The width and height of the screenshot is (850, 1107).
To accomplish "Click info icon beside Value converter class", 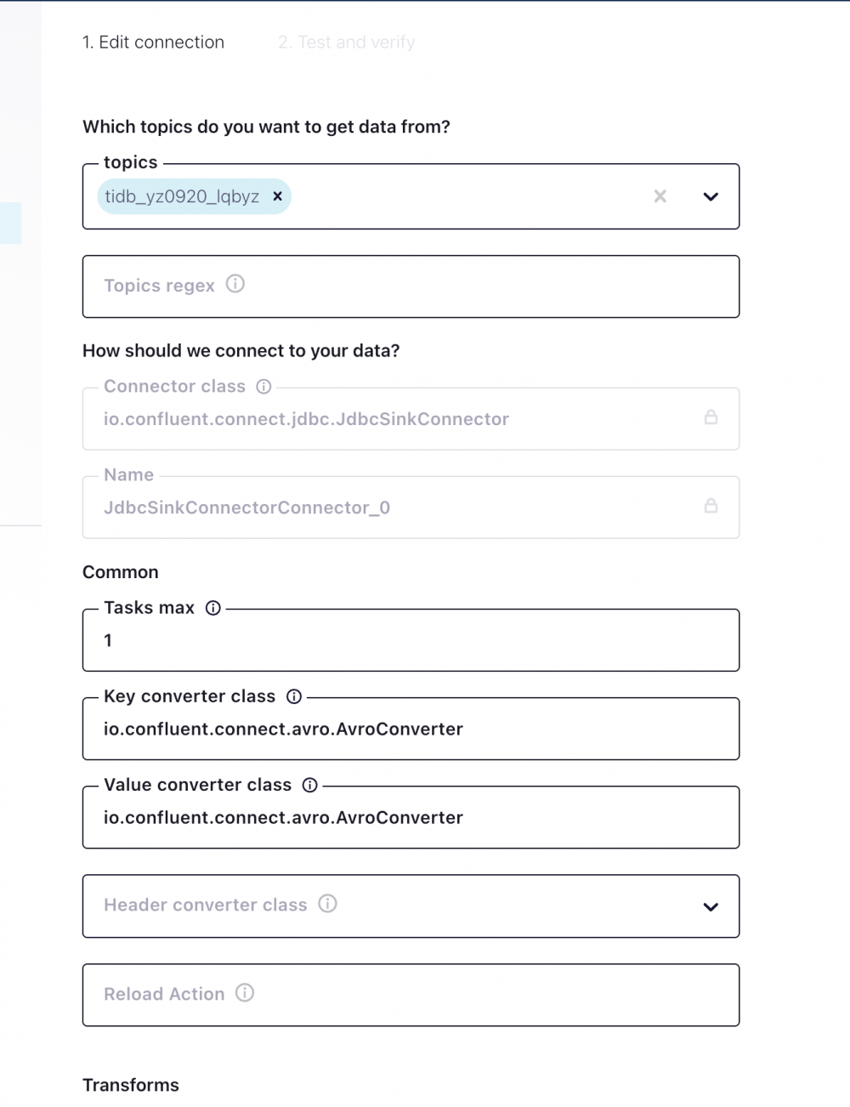I will coord(310,785).
